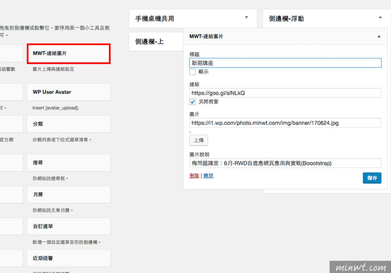Click the 連結 field label
The image size is (391, 273).
tap(194, 84)
